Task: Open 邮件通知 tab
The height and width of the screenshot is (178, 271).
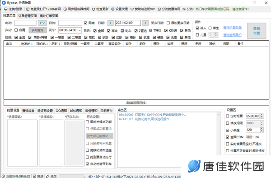Action: pos(76,111)
